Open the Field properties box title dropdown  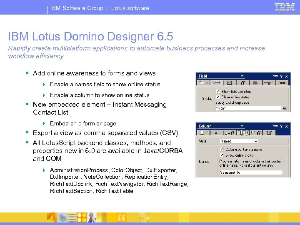point(242,76)
